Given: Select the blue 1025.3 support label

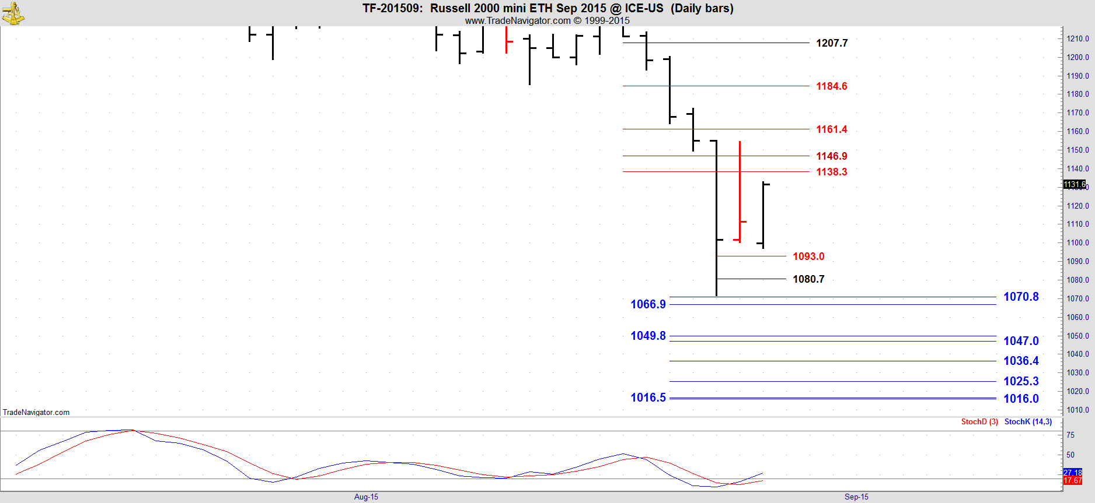Looking at the screenshot, I should pyautogui.click(x=1020, y=381).
